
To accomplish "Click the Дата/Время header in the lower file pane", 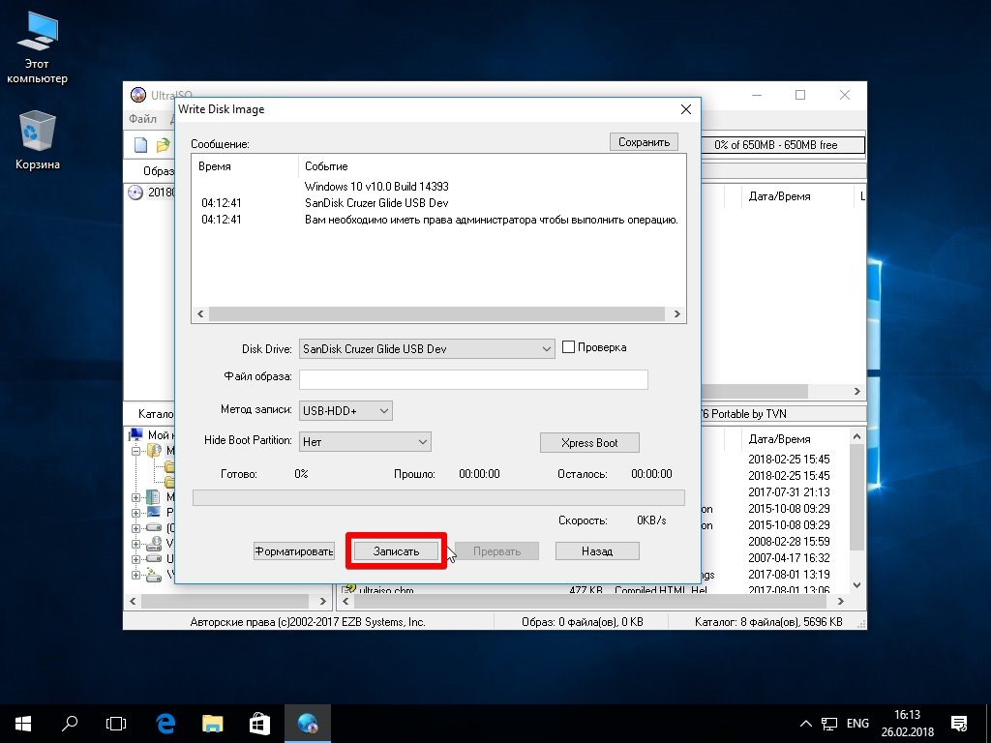I will click(x=779, y=439).
